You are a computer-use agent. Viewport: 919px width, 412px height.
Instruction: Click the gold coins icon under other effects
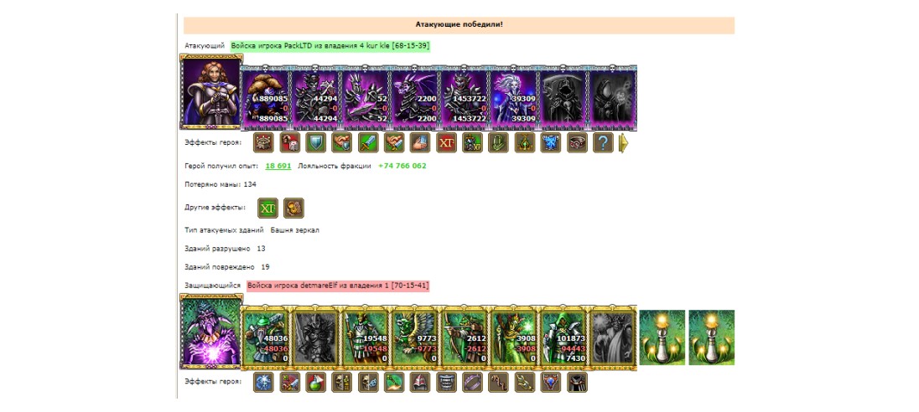(x=293, y=208)
